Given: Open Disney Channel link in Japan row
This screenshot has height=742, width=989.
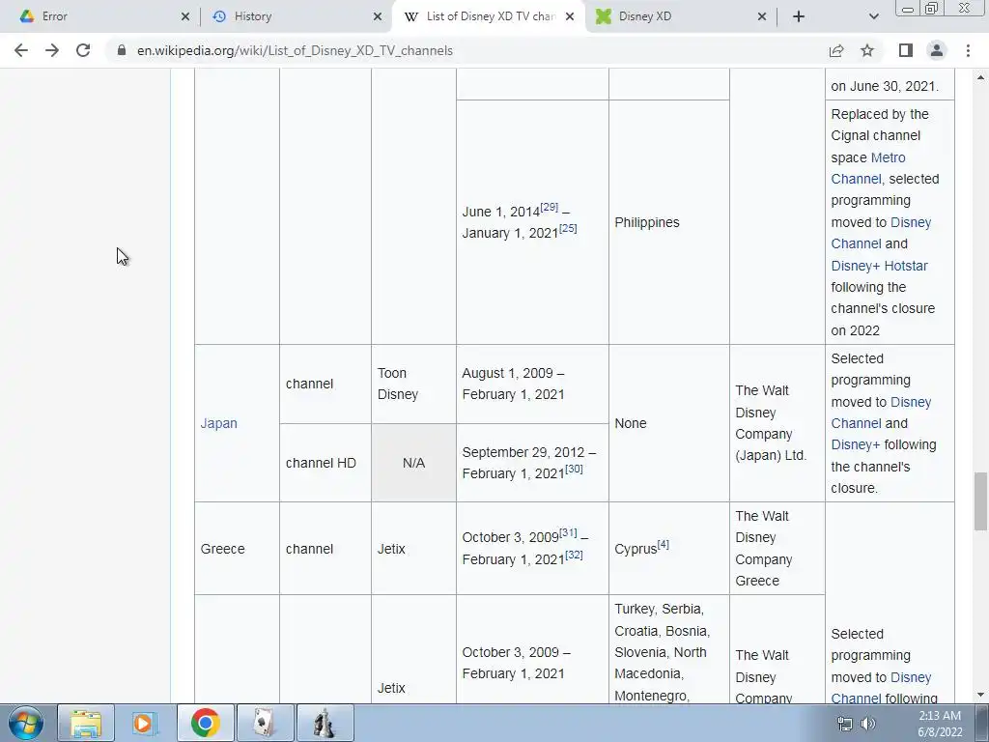Looking at the screenshot, I should [x=881, y=413].
